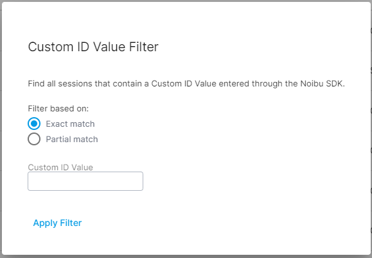
Task: Click the word "Filter" in the dialog title
Action: [143, 47]
